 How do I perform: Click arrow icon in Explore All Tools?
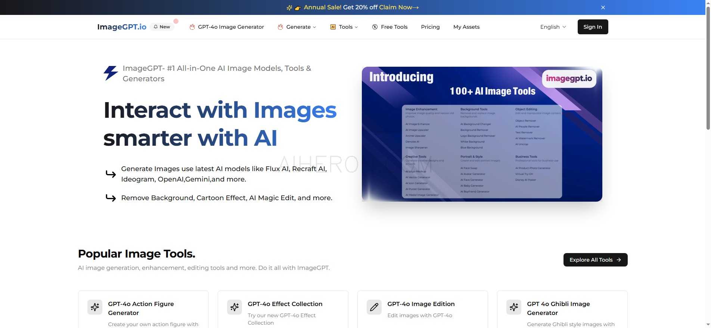pos(619,260)
